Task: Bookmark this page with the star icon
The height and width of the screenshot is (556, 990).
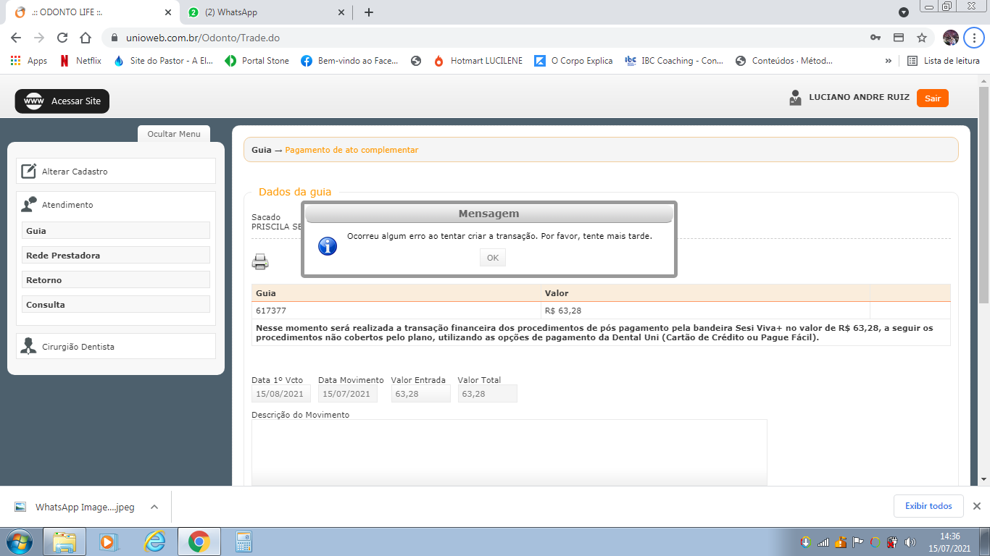Action: coord(922,38)
